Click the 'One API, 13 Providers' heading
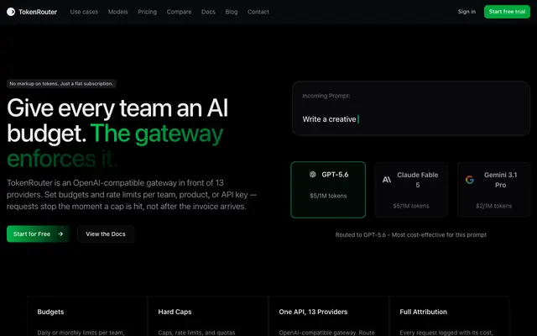537x336 pixels. pos(313,312)
